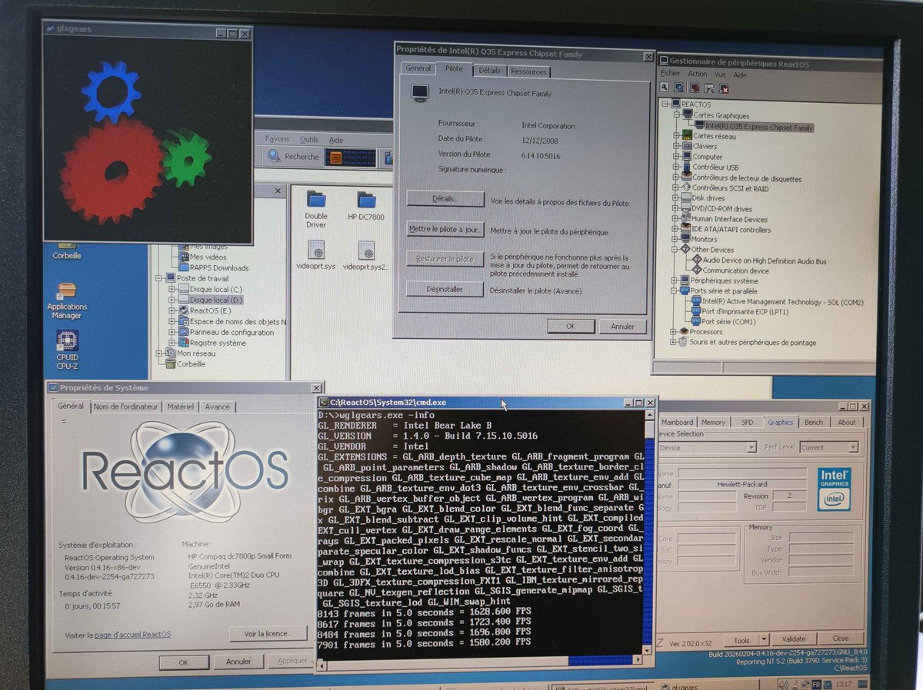Switch to the Détails tab in driver properties
The image size is (923, 690).
click(489, 71)
